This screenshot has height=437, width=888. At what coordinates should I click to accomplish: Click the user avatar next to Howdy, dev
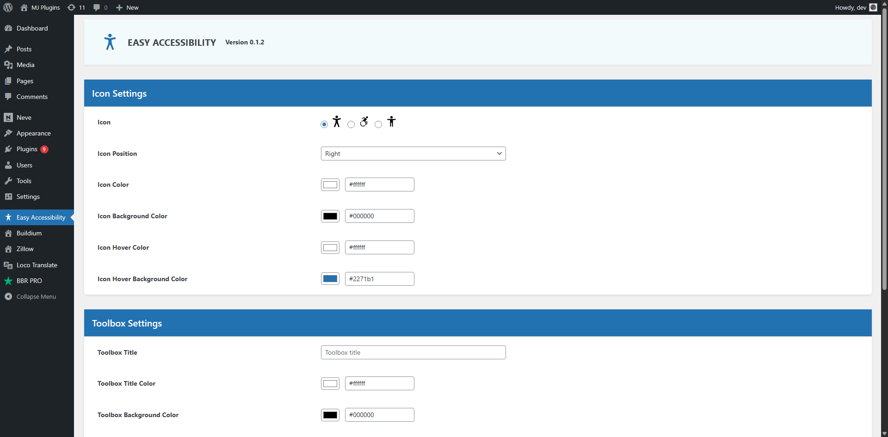(x=873, y=7)
